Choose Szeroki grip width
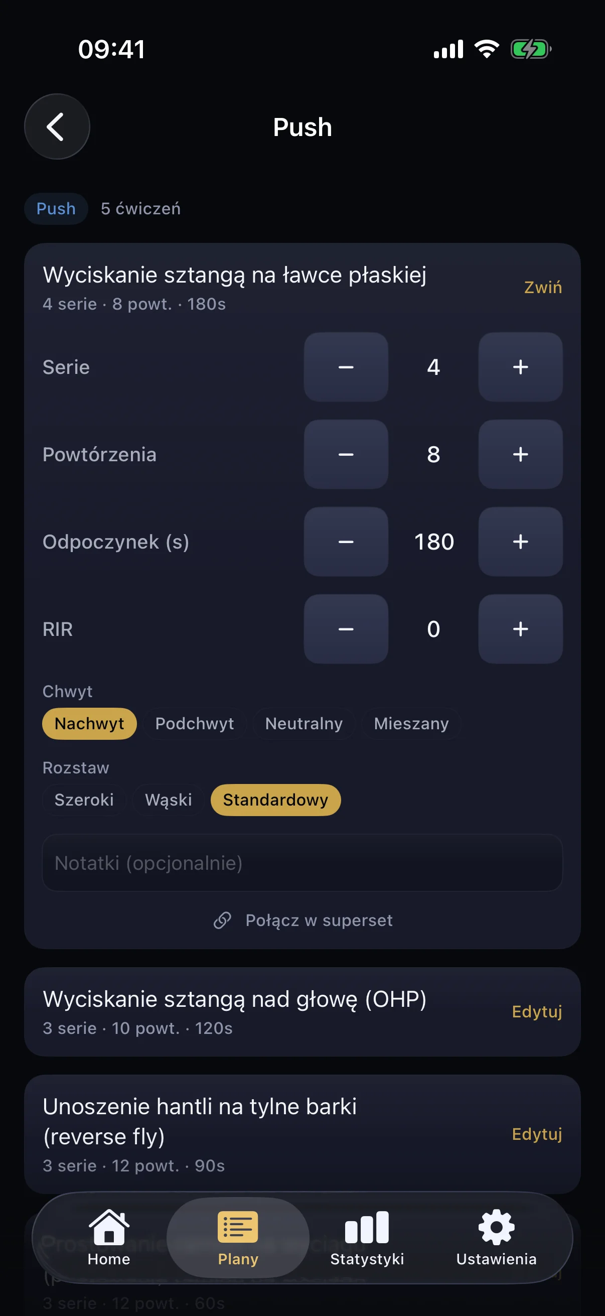Viewport: 605px width, 1316px height. tap(84, 800)
